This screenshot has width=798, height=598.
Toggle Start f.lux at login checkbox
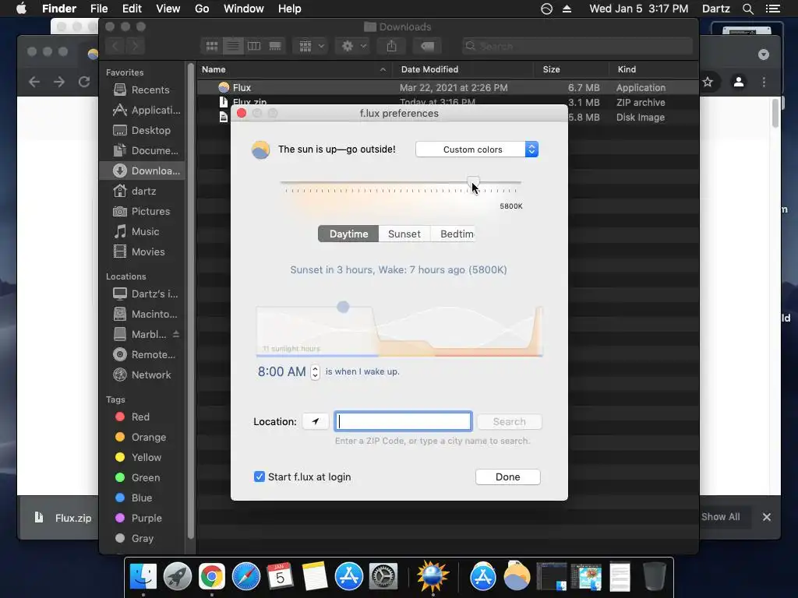pyautogui.click(x=259, y=477)
